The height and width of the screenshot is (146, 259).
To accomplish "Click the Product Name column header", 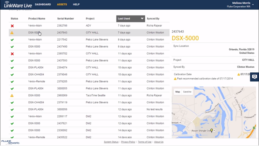I will [x=37, y=19].
